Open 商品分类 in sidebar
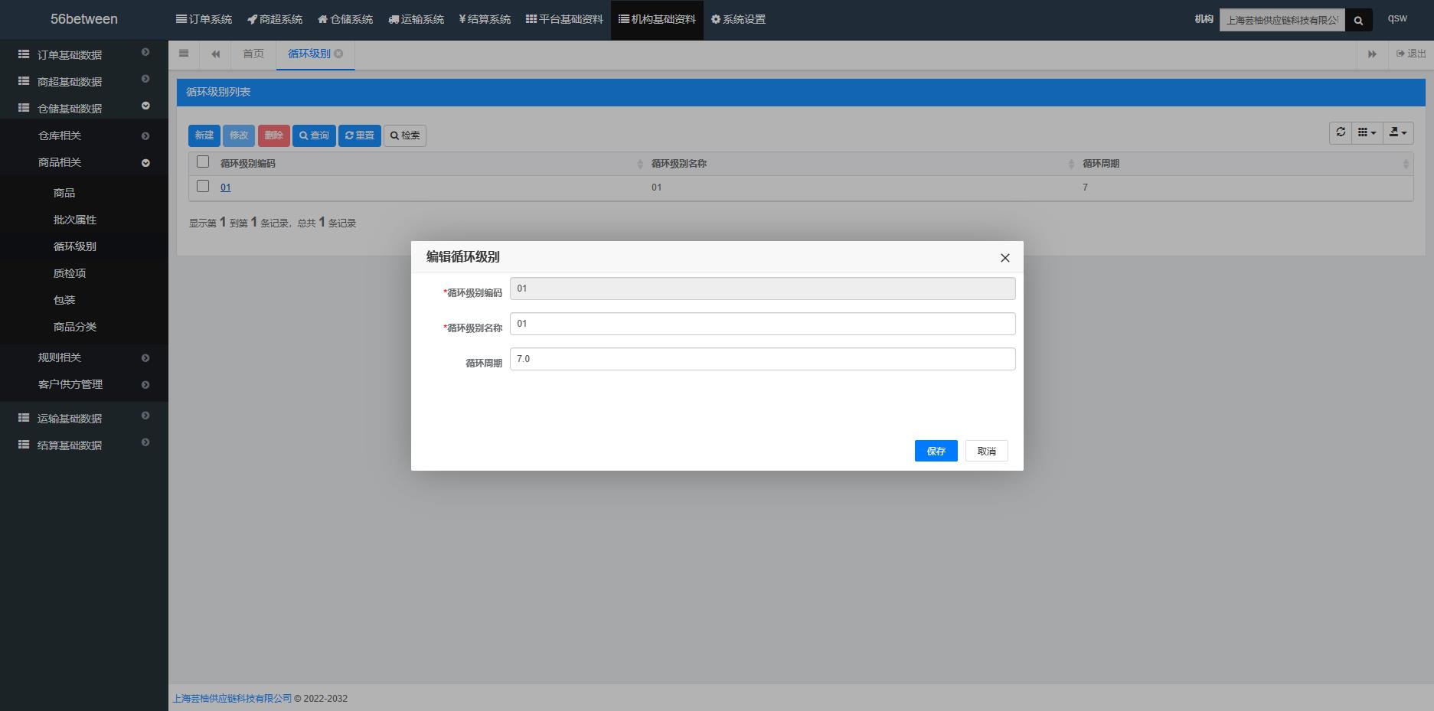Screen dimensions: 1434x711 tap(75, 327)
